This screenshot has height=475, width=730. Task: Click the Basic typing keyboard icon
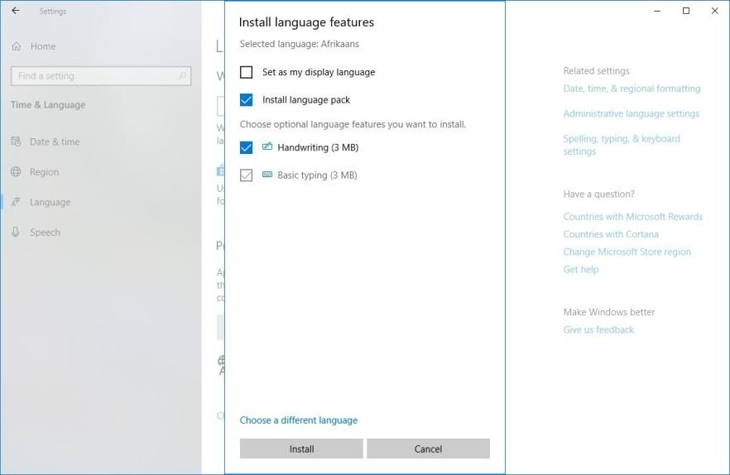(x=267, y=175)
